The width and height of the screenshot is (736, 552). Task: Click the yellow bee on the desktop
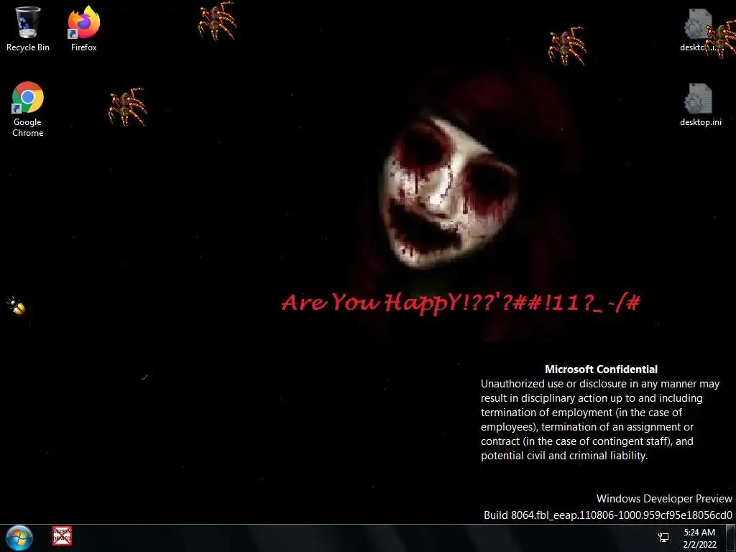coord(17,306)
